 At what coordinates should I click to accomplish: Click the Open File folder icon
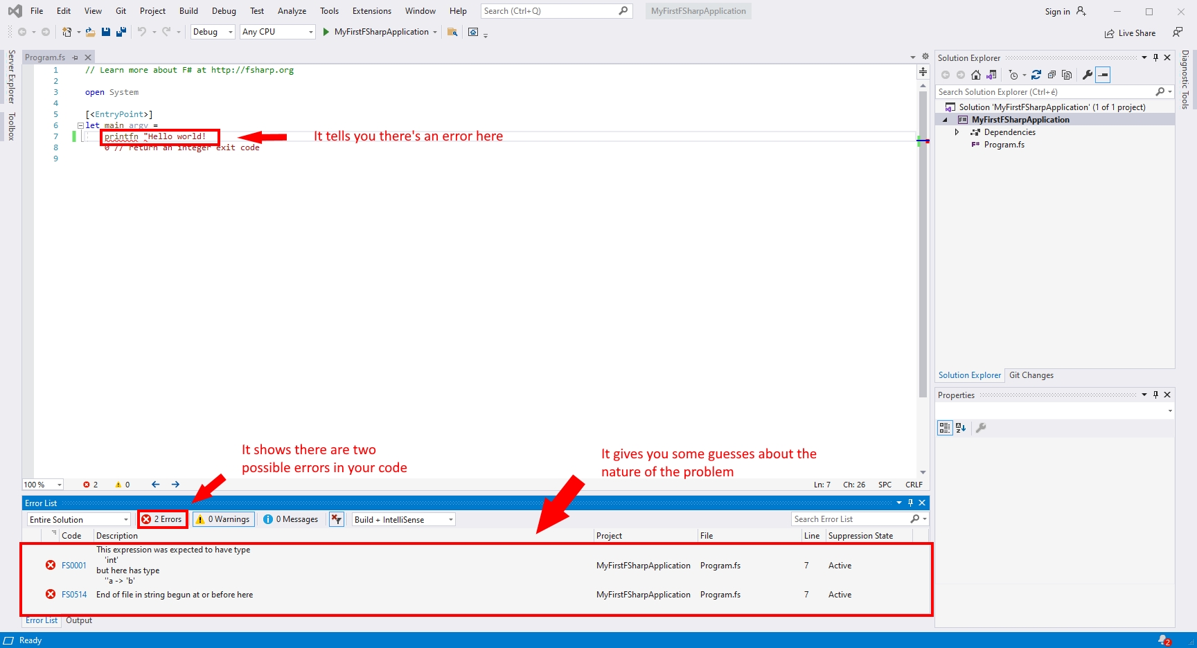90,32
